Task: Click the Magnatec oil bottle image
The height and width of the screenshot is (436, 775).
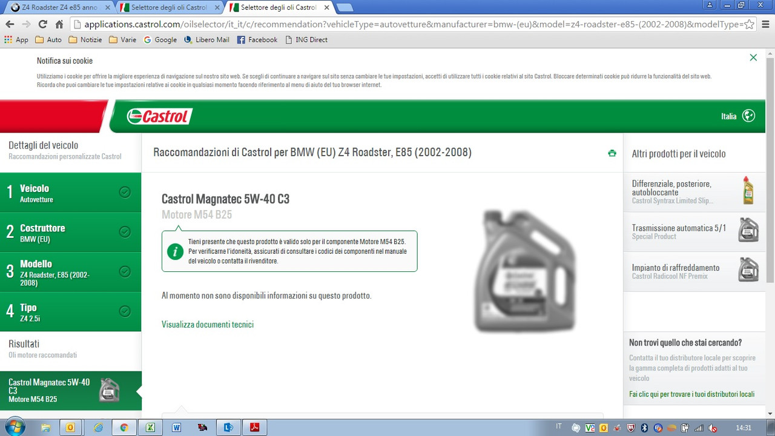Action: [x=525, y=271]
